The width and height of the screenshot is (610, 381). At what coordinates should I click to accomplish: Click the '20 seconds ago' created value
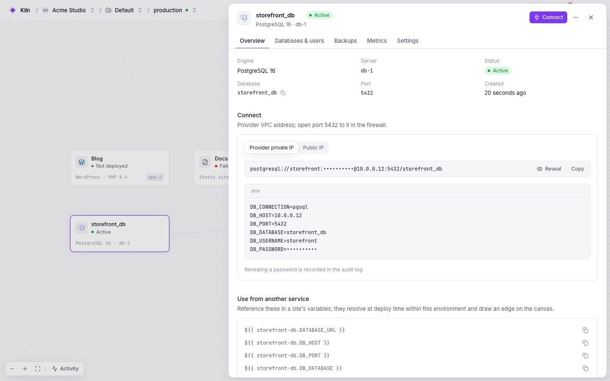[x=505, y=93]
